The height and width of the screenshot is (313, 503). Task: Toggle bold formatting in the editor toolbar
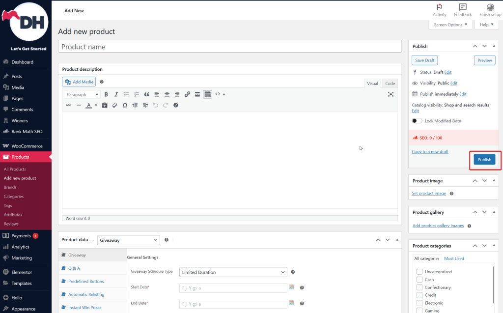[x=106, y=94]
